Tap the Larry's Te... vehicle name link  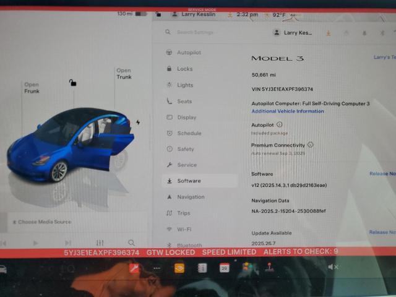click(x=385, y=57)
